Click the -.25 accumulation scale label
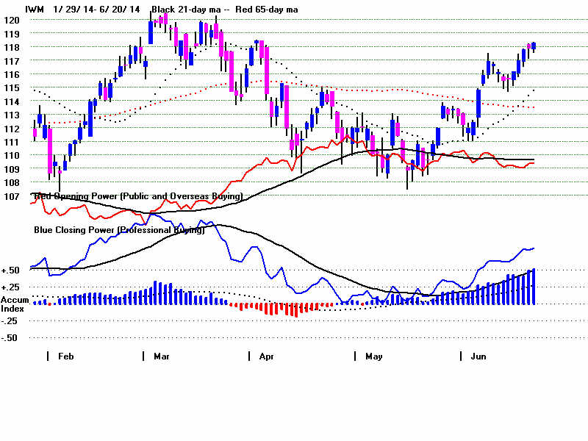588x441 pixels. (x=9, y=321)
